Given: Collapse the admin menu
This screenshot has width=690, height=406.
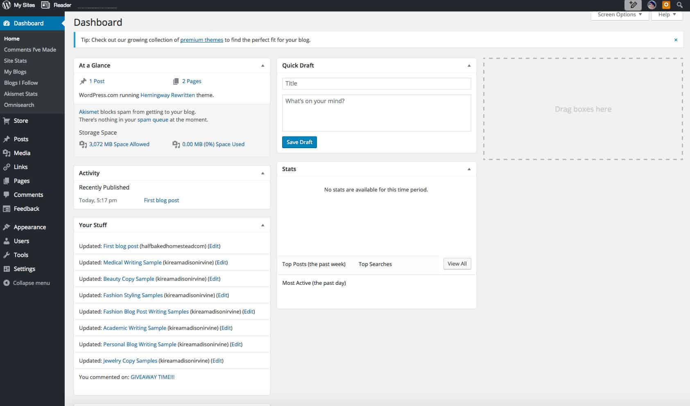Looking at the screenshot, I should 27,283.
